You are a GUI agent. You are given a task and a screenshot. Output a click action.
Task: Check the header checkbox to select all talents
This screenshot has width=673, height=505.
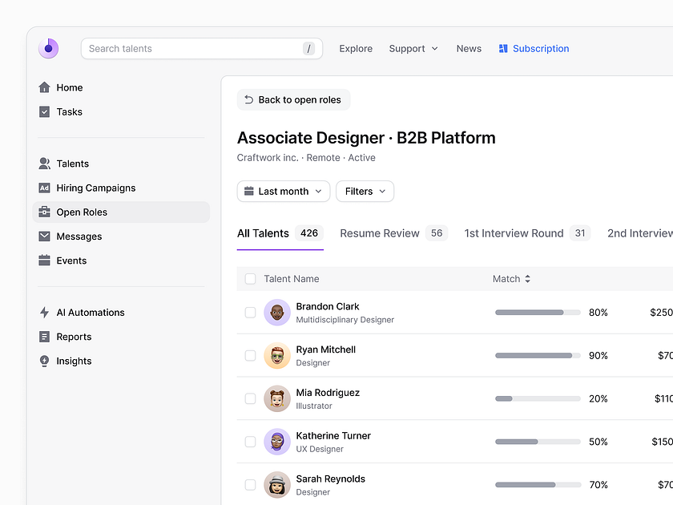(250, 278)
